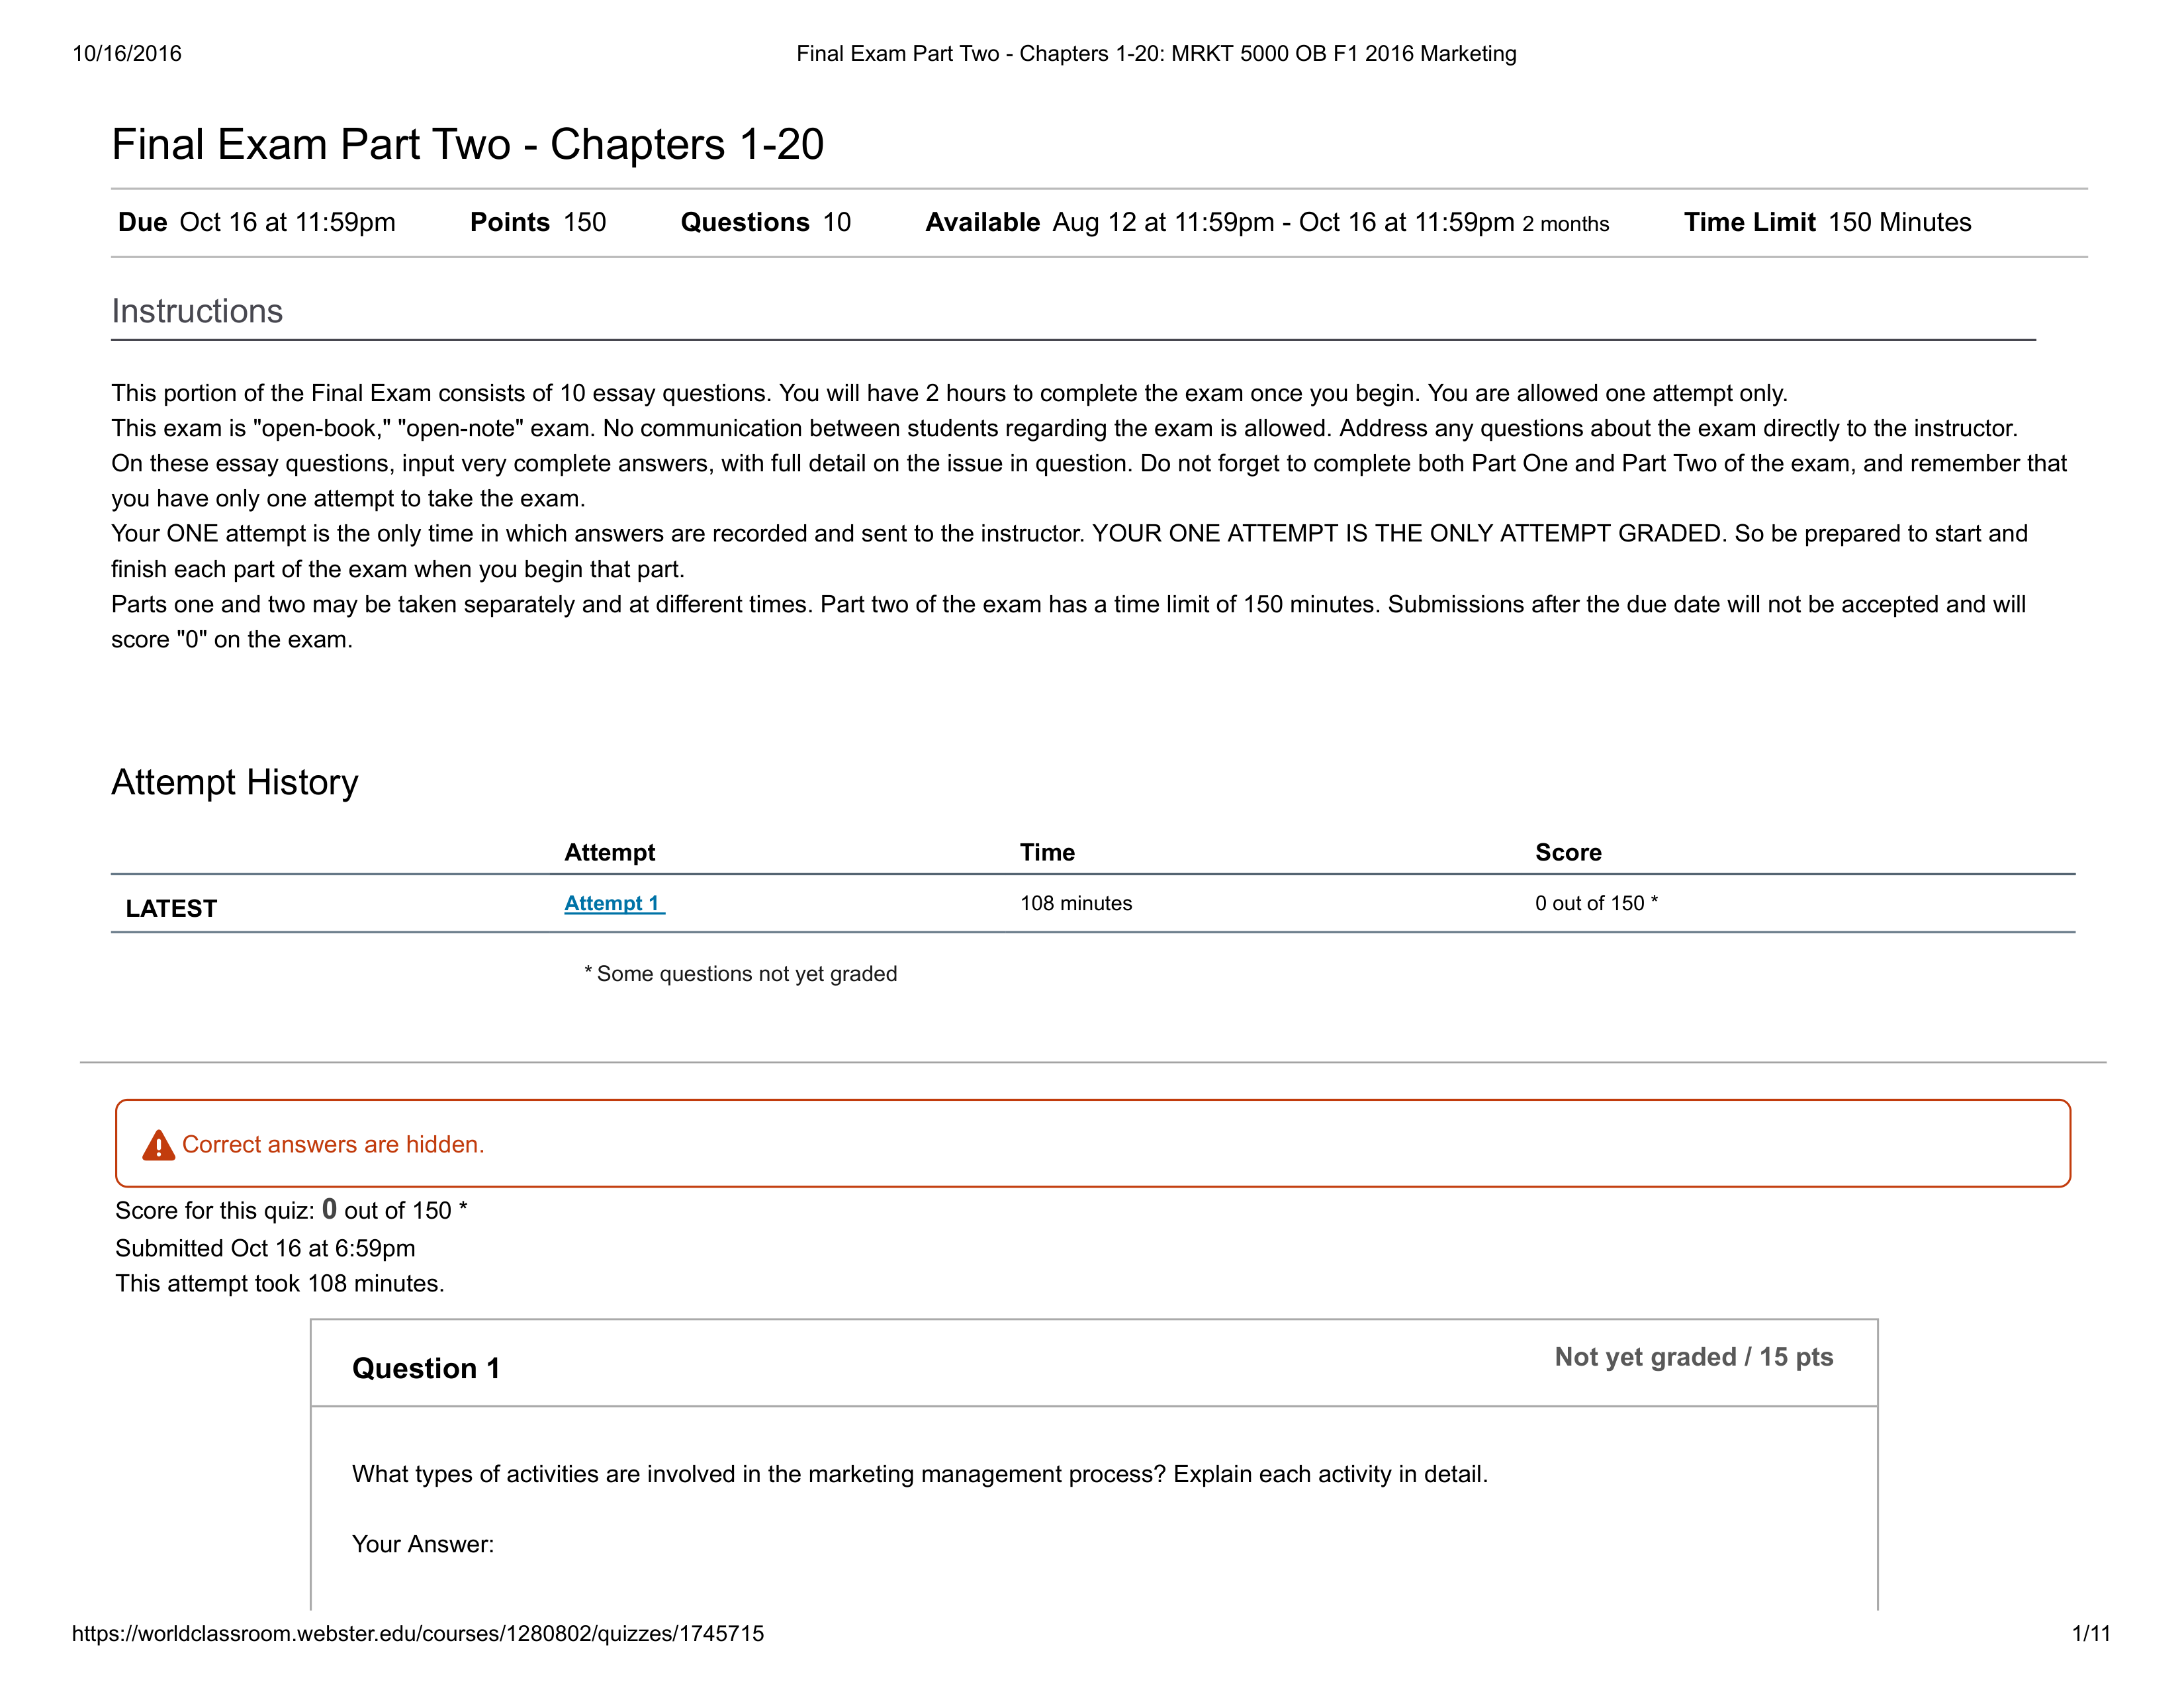Click the marketing management process question text
This screenshot has height=1688, width=2184.
click(x=920, y=1474)
